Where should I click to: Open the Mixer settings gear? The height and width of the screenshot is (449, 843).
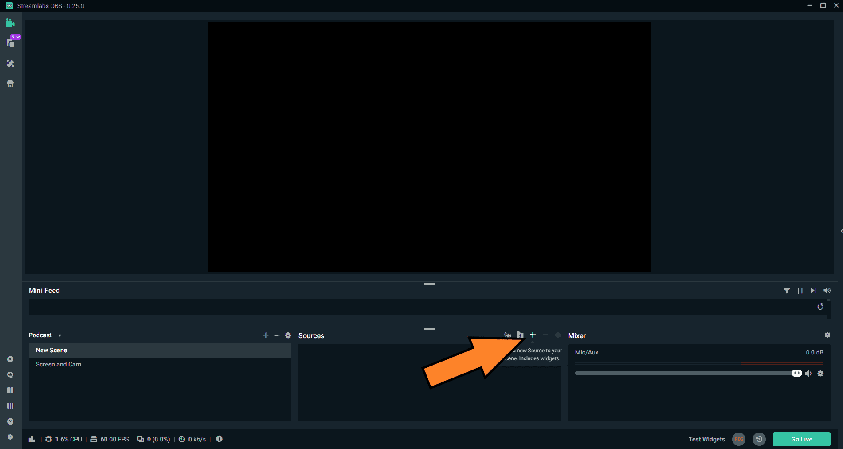pyautogui.click(x=827, y=335)
